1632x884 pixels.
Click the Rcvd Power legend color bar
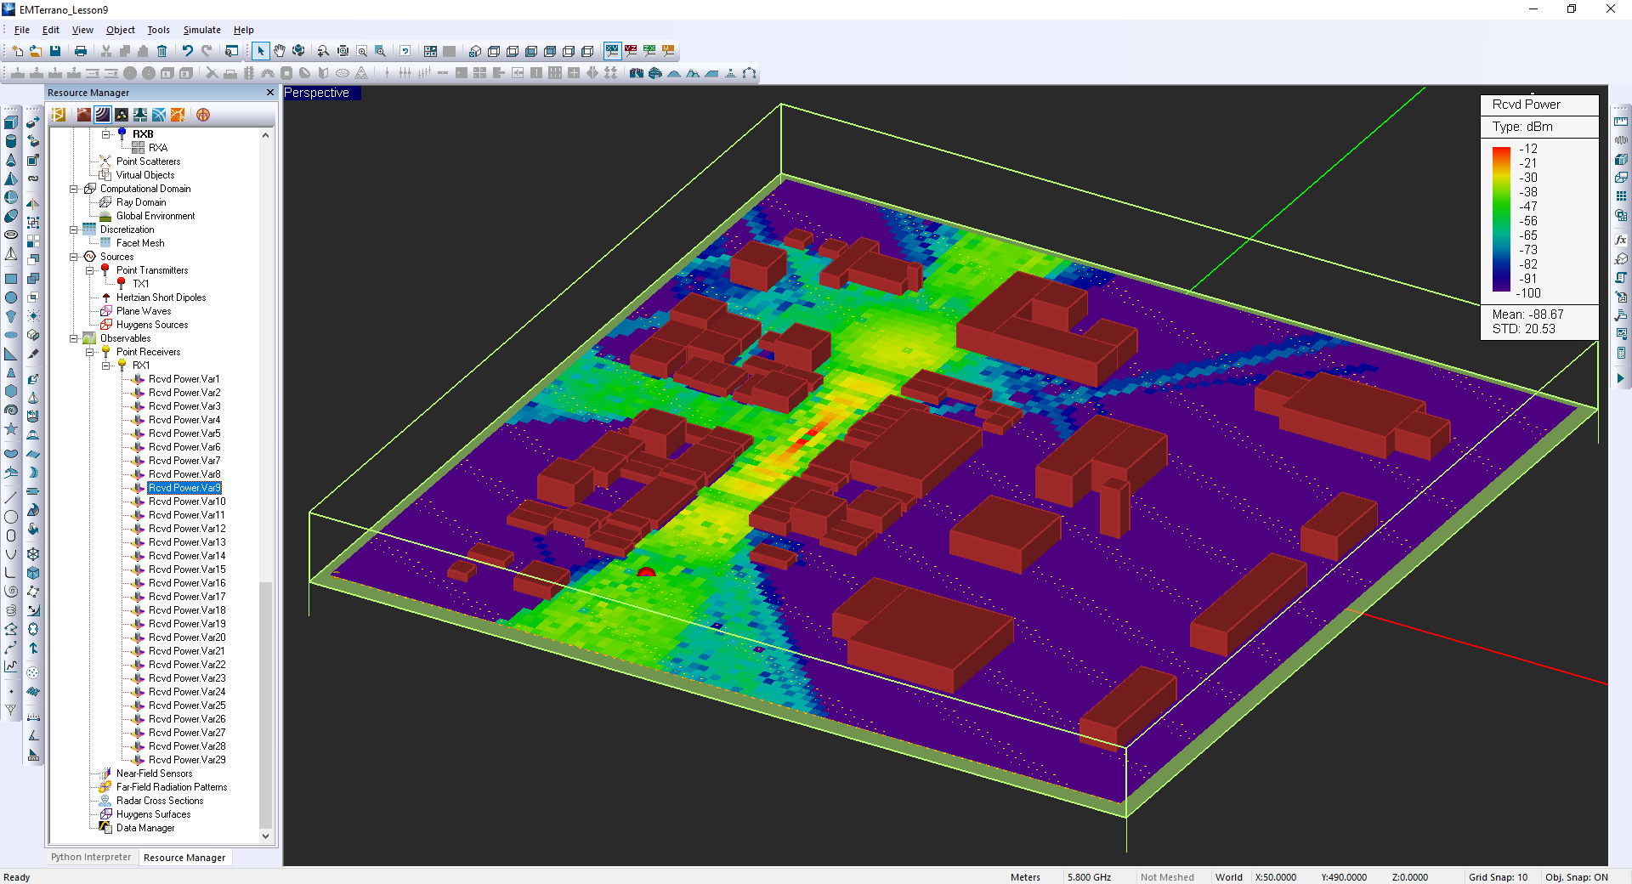(1501, 220)
